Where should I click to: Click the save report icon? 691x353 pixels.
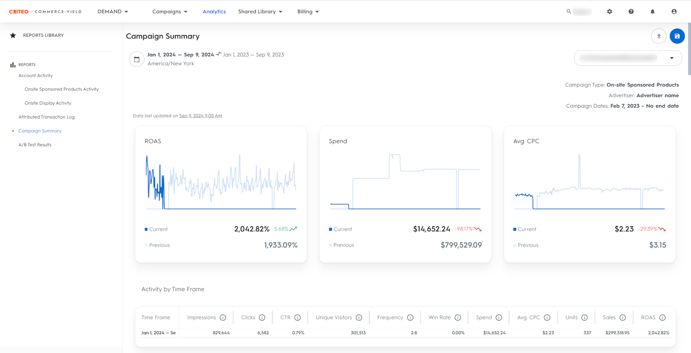pos(677,36)
